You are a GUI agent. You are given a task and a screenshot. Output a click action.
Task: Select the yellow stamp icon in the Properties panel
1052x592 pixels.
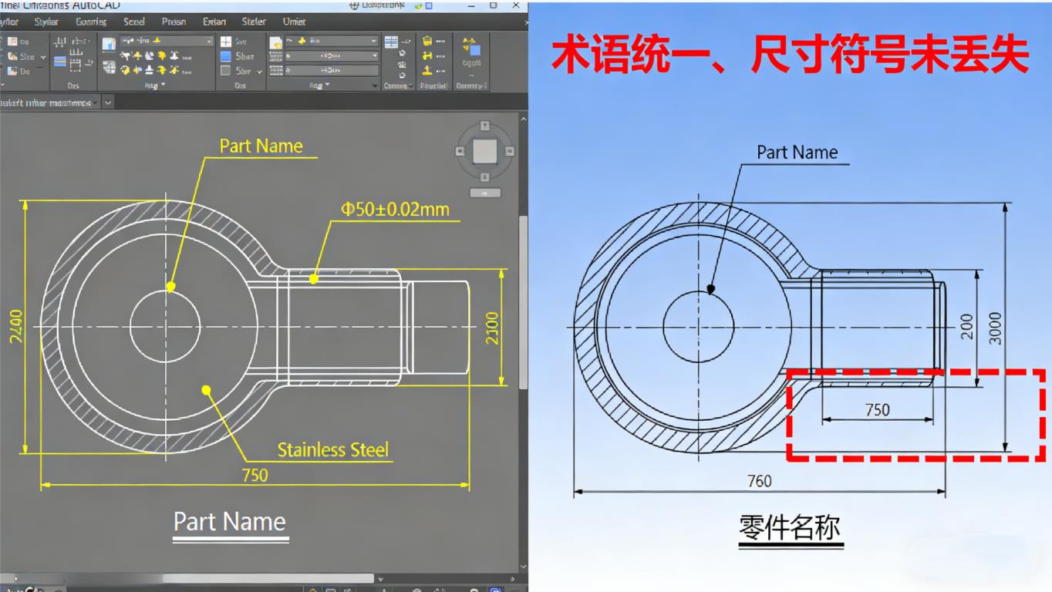[427, 70]
